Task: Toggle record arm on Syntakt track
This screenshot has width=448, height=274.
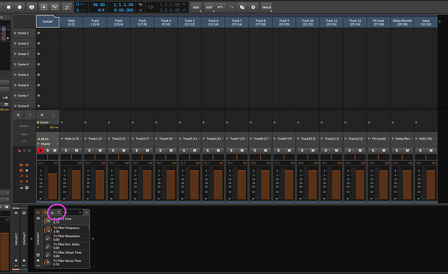Action: pyautogui.click(x=40, y=150)
